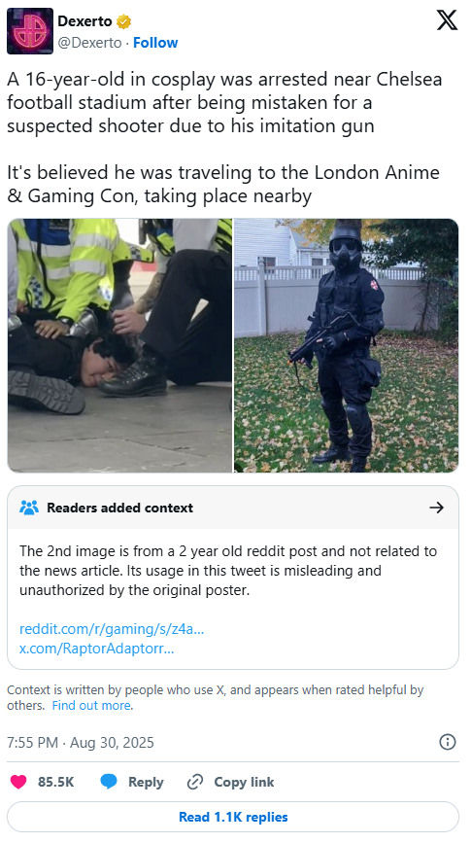Image resolution: width=471 pixels, height=843 pixels.
Task: Open the Dexerto profile avatar
Action: click(30, 31)
